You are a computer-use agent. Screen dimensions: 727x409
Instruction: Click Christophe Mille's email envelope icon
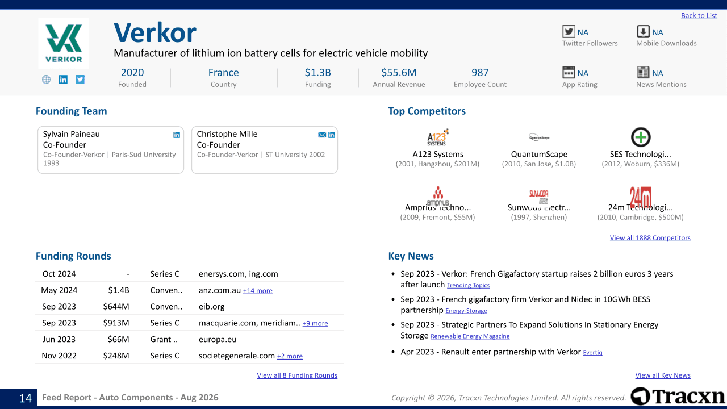click(x=322, y=135)
